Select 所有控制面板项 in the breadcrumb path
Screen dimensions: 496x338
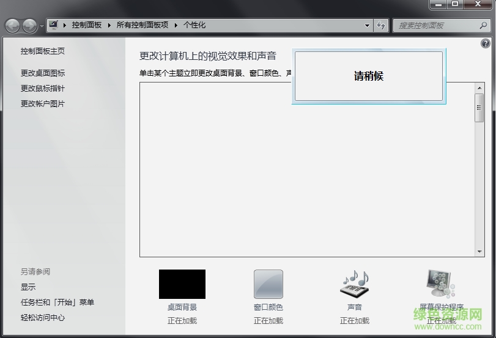click(143, 25)
